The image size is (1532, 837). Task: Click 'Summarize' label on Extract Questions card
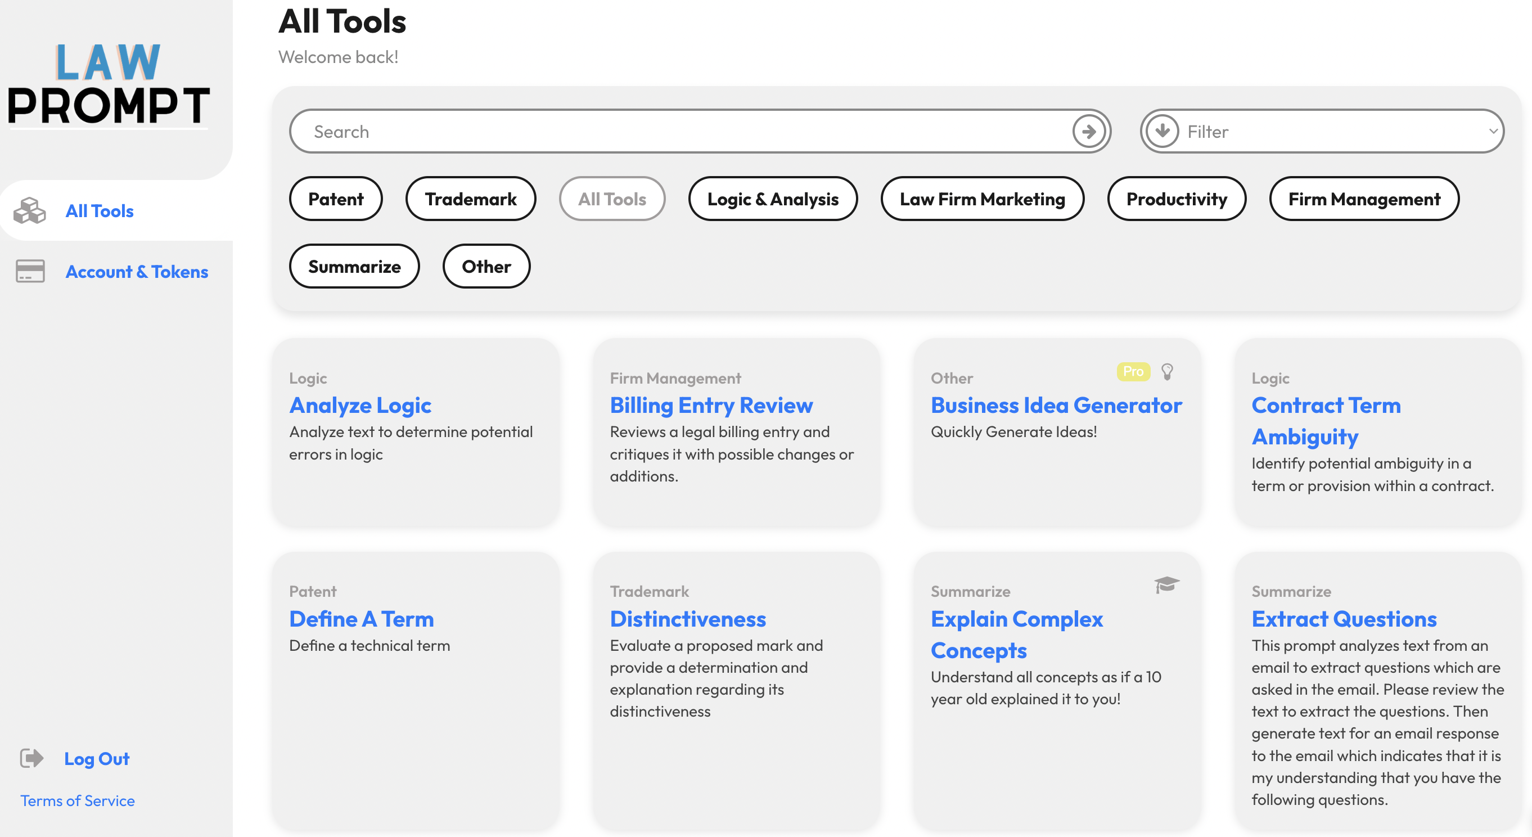pos(1291,591)
